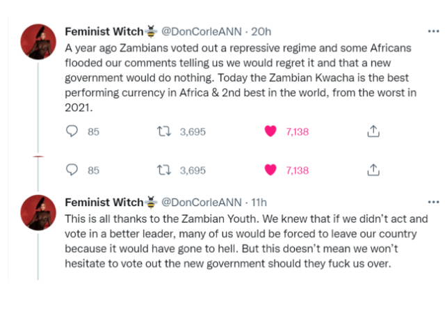Open the more options menu on first tweet
445x314 pixels.
tap(432, 31)
